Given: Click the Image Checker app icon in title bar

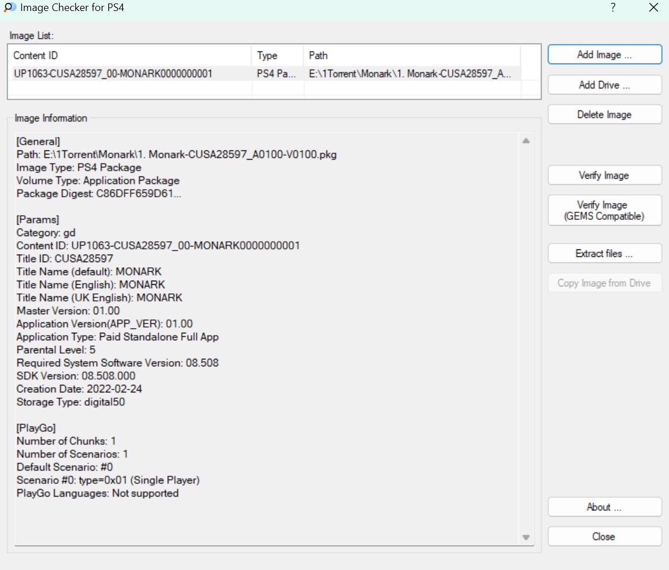Looking at the screenshot, I should 10,8.
